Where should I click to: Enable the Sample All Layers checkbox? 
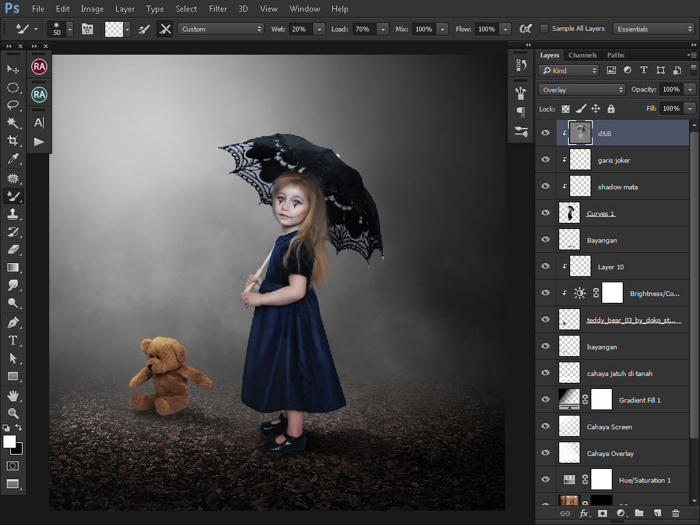544,29
